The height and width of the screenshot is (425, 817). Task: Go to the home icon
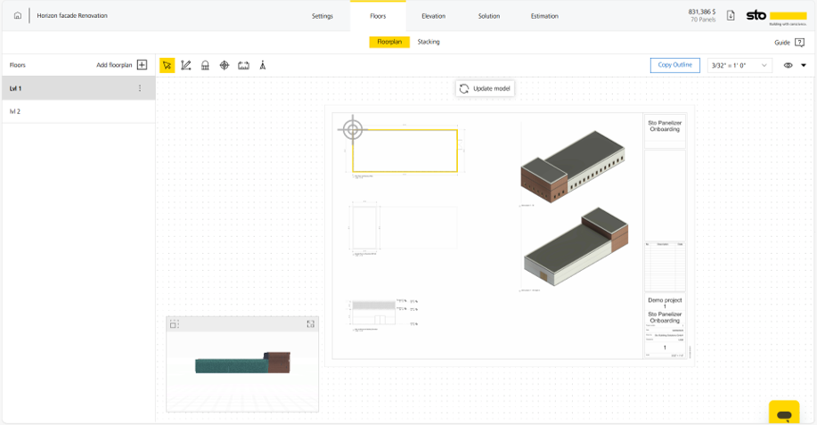pyautogui.click(x=18, y=16)
